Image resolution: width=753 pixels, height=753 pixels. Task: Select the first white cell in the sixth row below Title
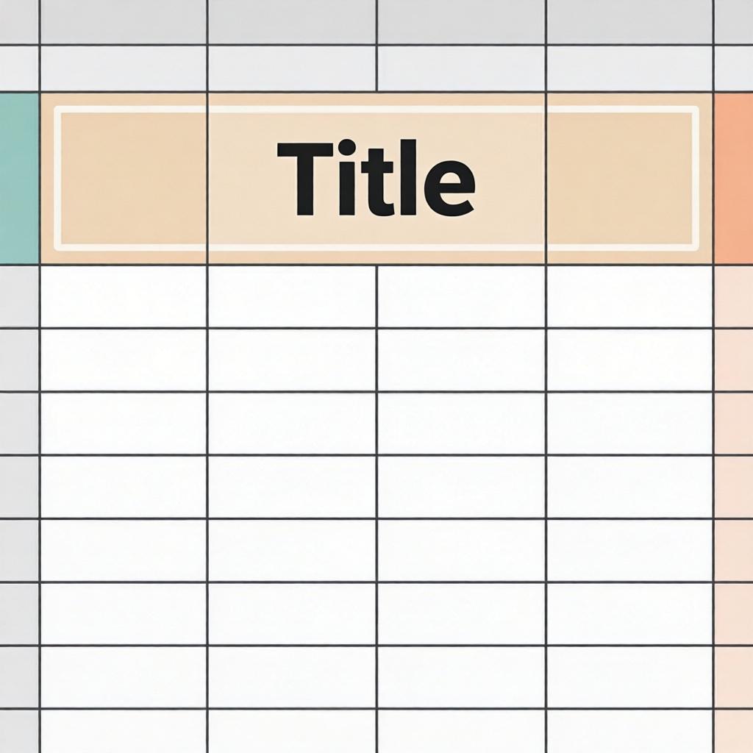[x=123, y=614]
